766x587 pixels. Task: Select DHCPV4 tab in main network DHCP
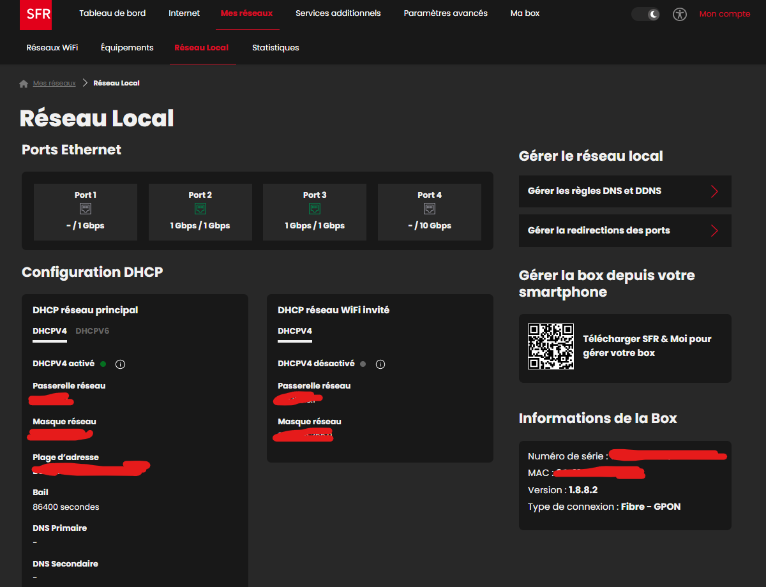tap(50, 331)
